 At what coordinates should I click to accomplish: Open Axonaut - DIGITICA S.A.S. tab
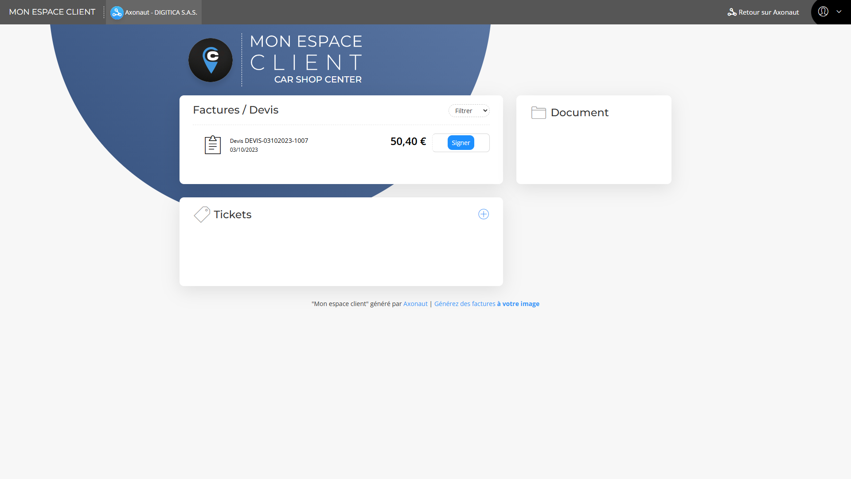pyautogui.click(x=160, y=12)
